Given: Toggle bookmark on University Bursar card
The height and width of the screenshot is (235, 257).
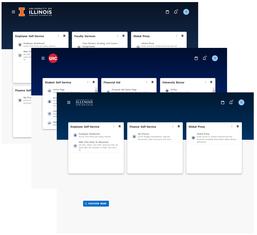Looking at the screenshot, I should tap(211, 82).
